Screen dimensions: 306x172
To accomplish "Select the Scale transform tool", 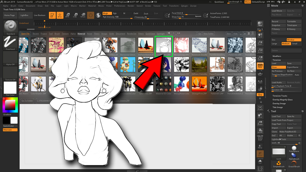I will click(75, 15).
